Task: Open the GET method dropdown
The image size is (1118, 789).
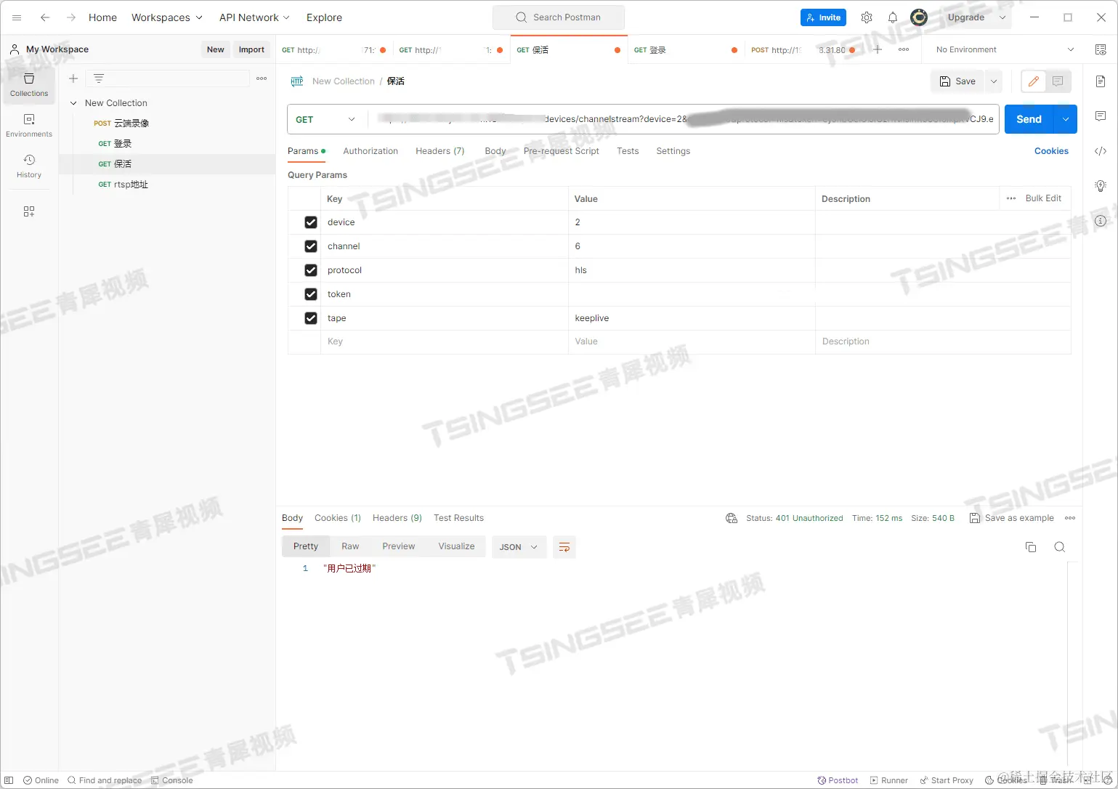Action: pyautogui.click(x=326, y=119)
